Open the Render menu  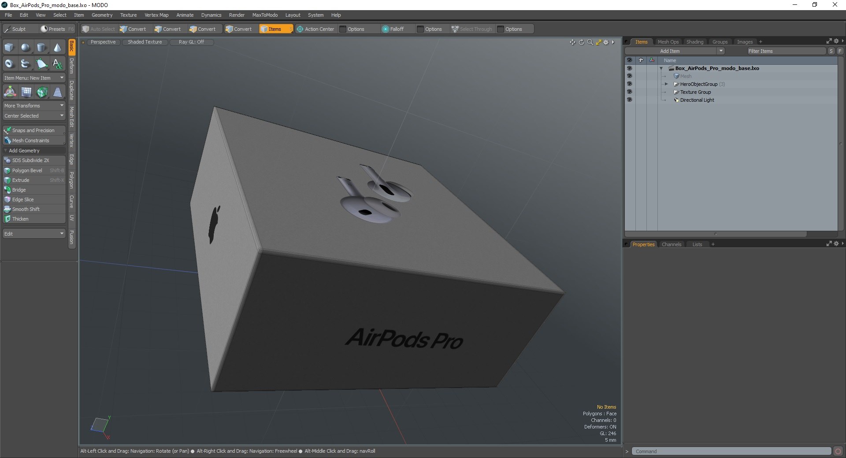[x=237, y=15]
